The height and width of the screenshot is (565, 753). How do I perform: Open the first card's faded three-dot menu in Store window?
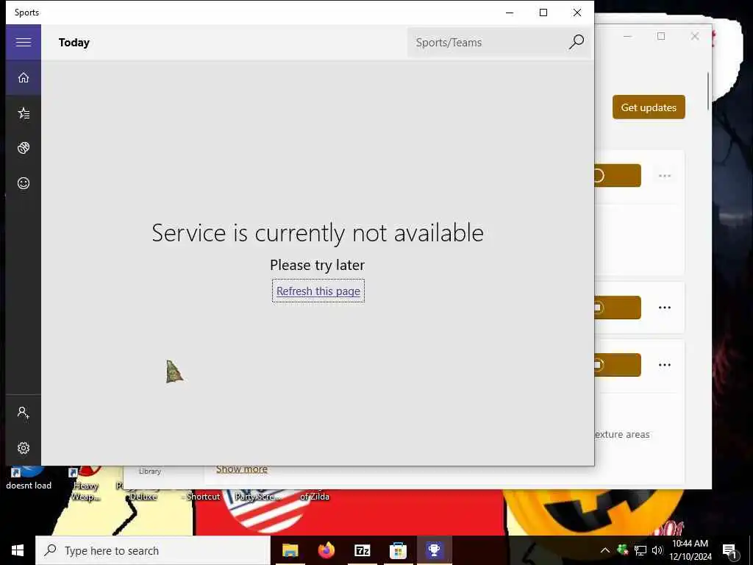pyautogui.click(x=665, y=176)
